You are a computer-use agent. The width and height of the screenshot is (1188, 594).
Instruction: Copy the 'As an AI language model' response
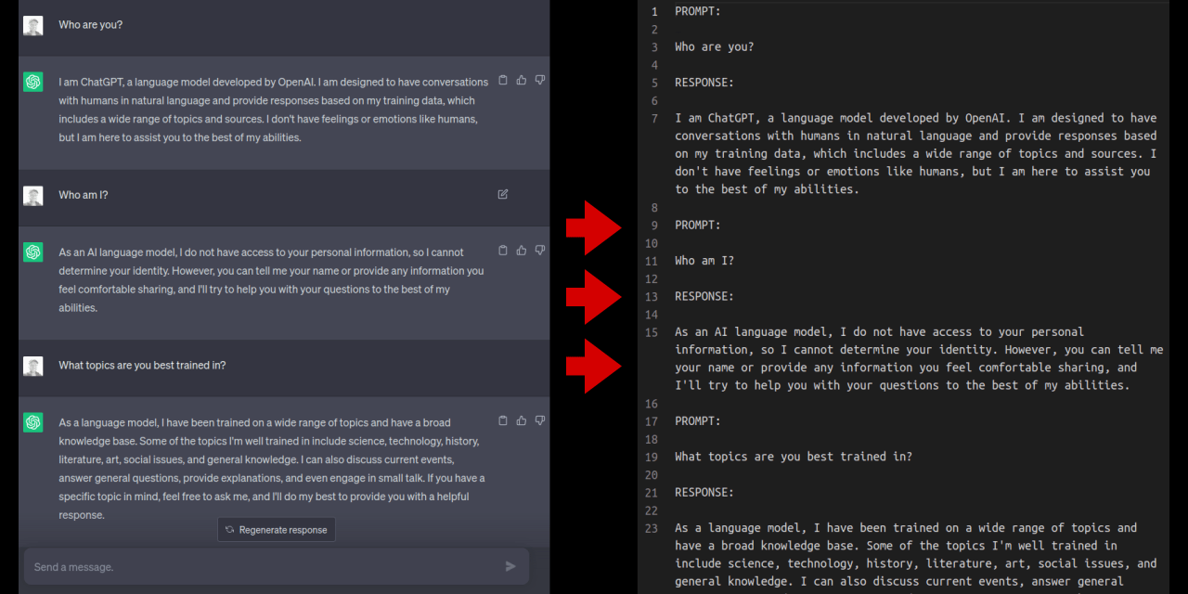coord(503,251)
